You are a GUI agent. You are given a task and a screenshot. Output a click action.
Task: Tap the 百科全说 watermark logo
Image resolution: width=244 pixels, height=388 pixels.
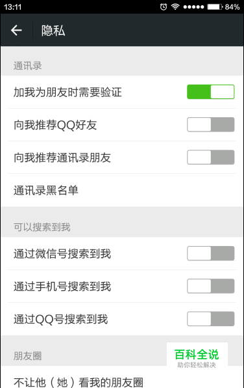pyautogui.click(x=197, y=357)
